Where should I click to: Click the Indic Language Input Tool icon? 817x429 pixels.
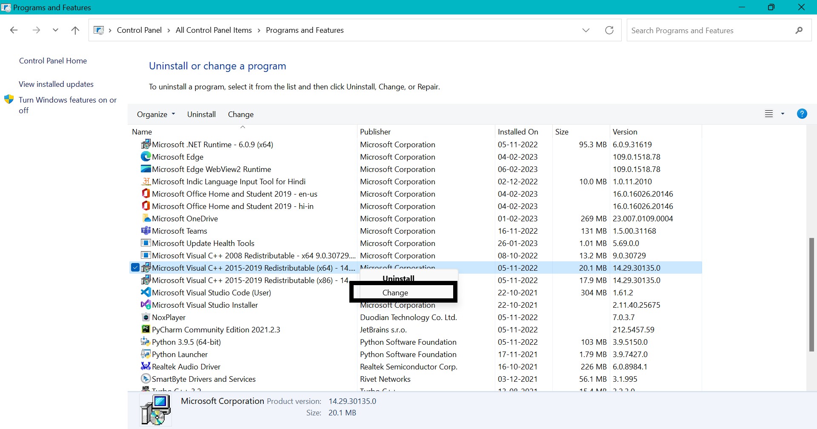coord(146,181)
